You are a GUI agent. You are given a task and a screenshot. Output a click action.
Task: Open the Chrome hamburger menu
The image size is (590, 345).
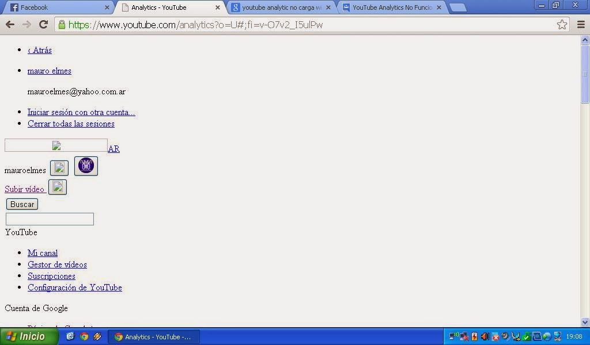[x=581, y=25]
